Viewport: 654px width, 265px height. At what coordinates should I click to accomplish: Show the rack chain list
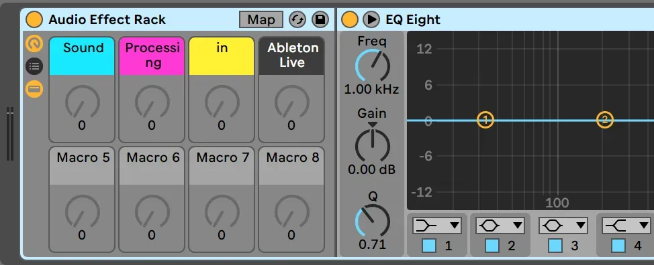[34, 66]
